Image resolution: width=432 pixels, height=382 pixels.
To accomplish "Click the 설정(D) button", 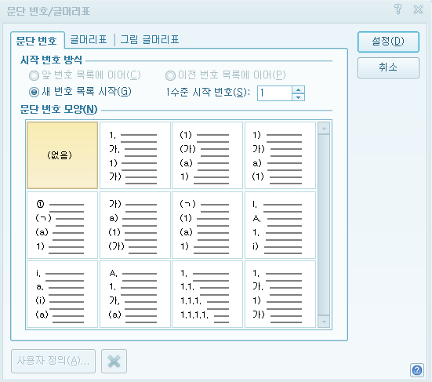I will (x=388, y=42).
